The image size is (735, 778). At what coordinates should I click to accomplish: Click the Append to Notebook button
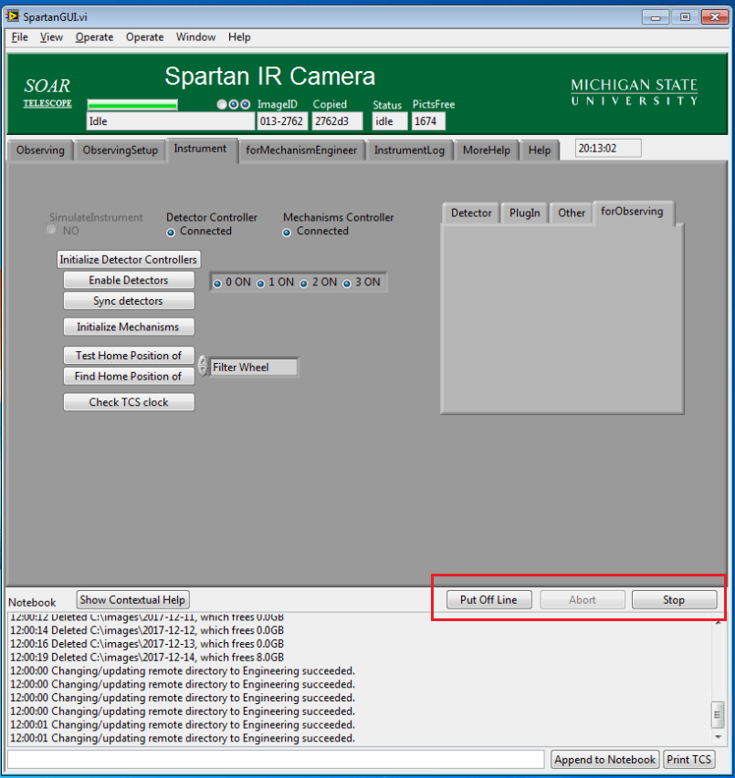tap(604, 760)
